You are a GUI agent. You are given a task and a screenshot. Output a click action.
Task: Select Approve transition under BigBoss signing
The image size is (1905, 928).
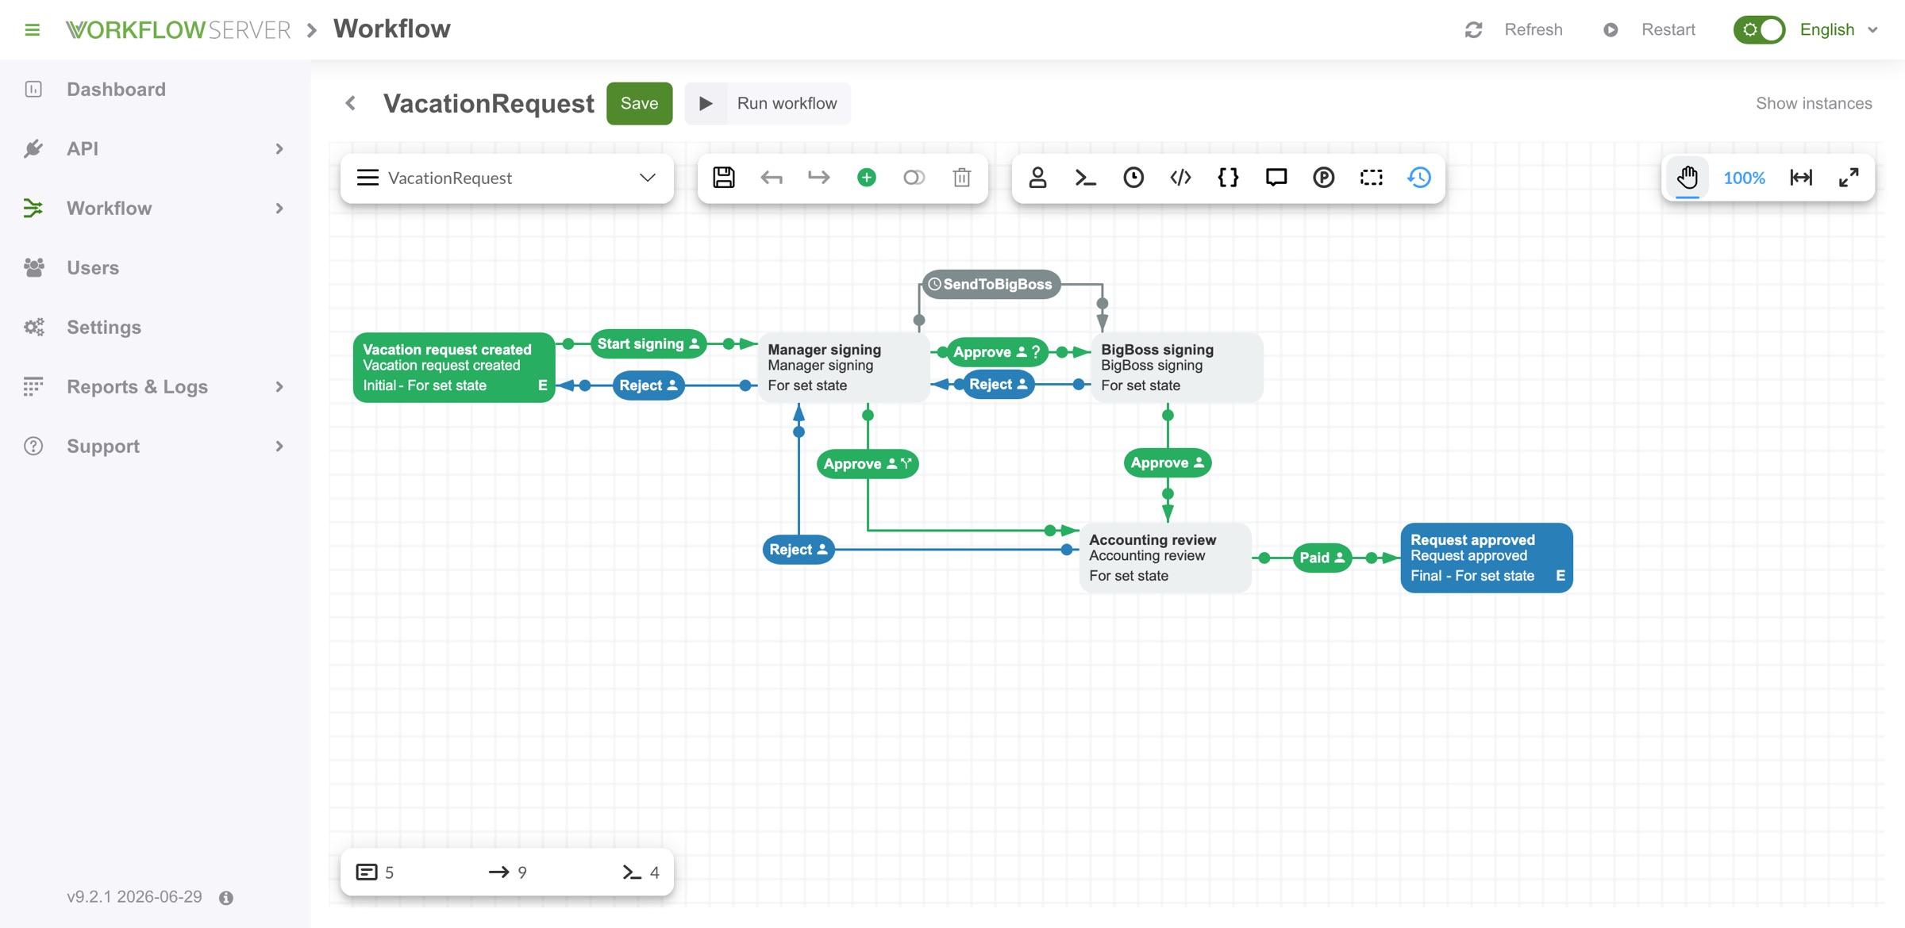pyautogui.click(x=1168, y=462)
